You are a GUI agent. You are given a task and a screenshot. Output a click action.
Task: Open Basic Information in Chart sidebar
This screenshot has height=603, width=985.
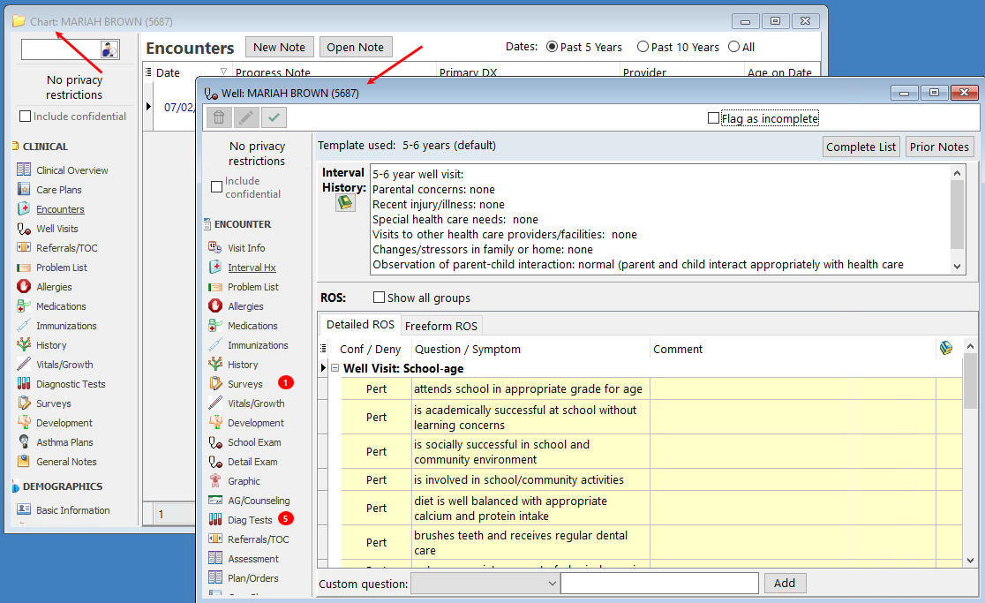(x=72, y=510)
